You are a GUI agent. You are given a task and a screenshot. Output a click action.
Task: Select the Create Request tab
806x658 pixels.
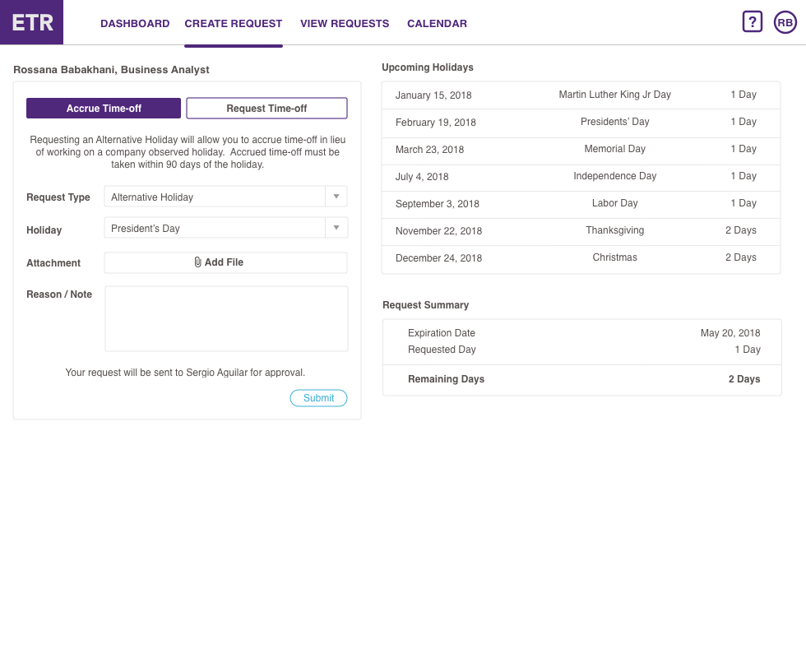234,24
